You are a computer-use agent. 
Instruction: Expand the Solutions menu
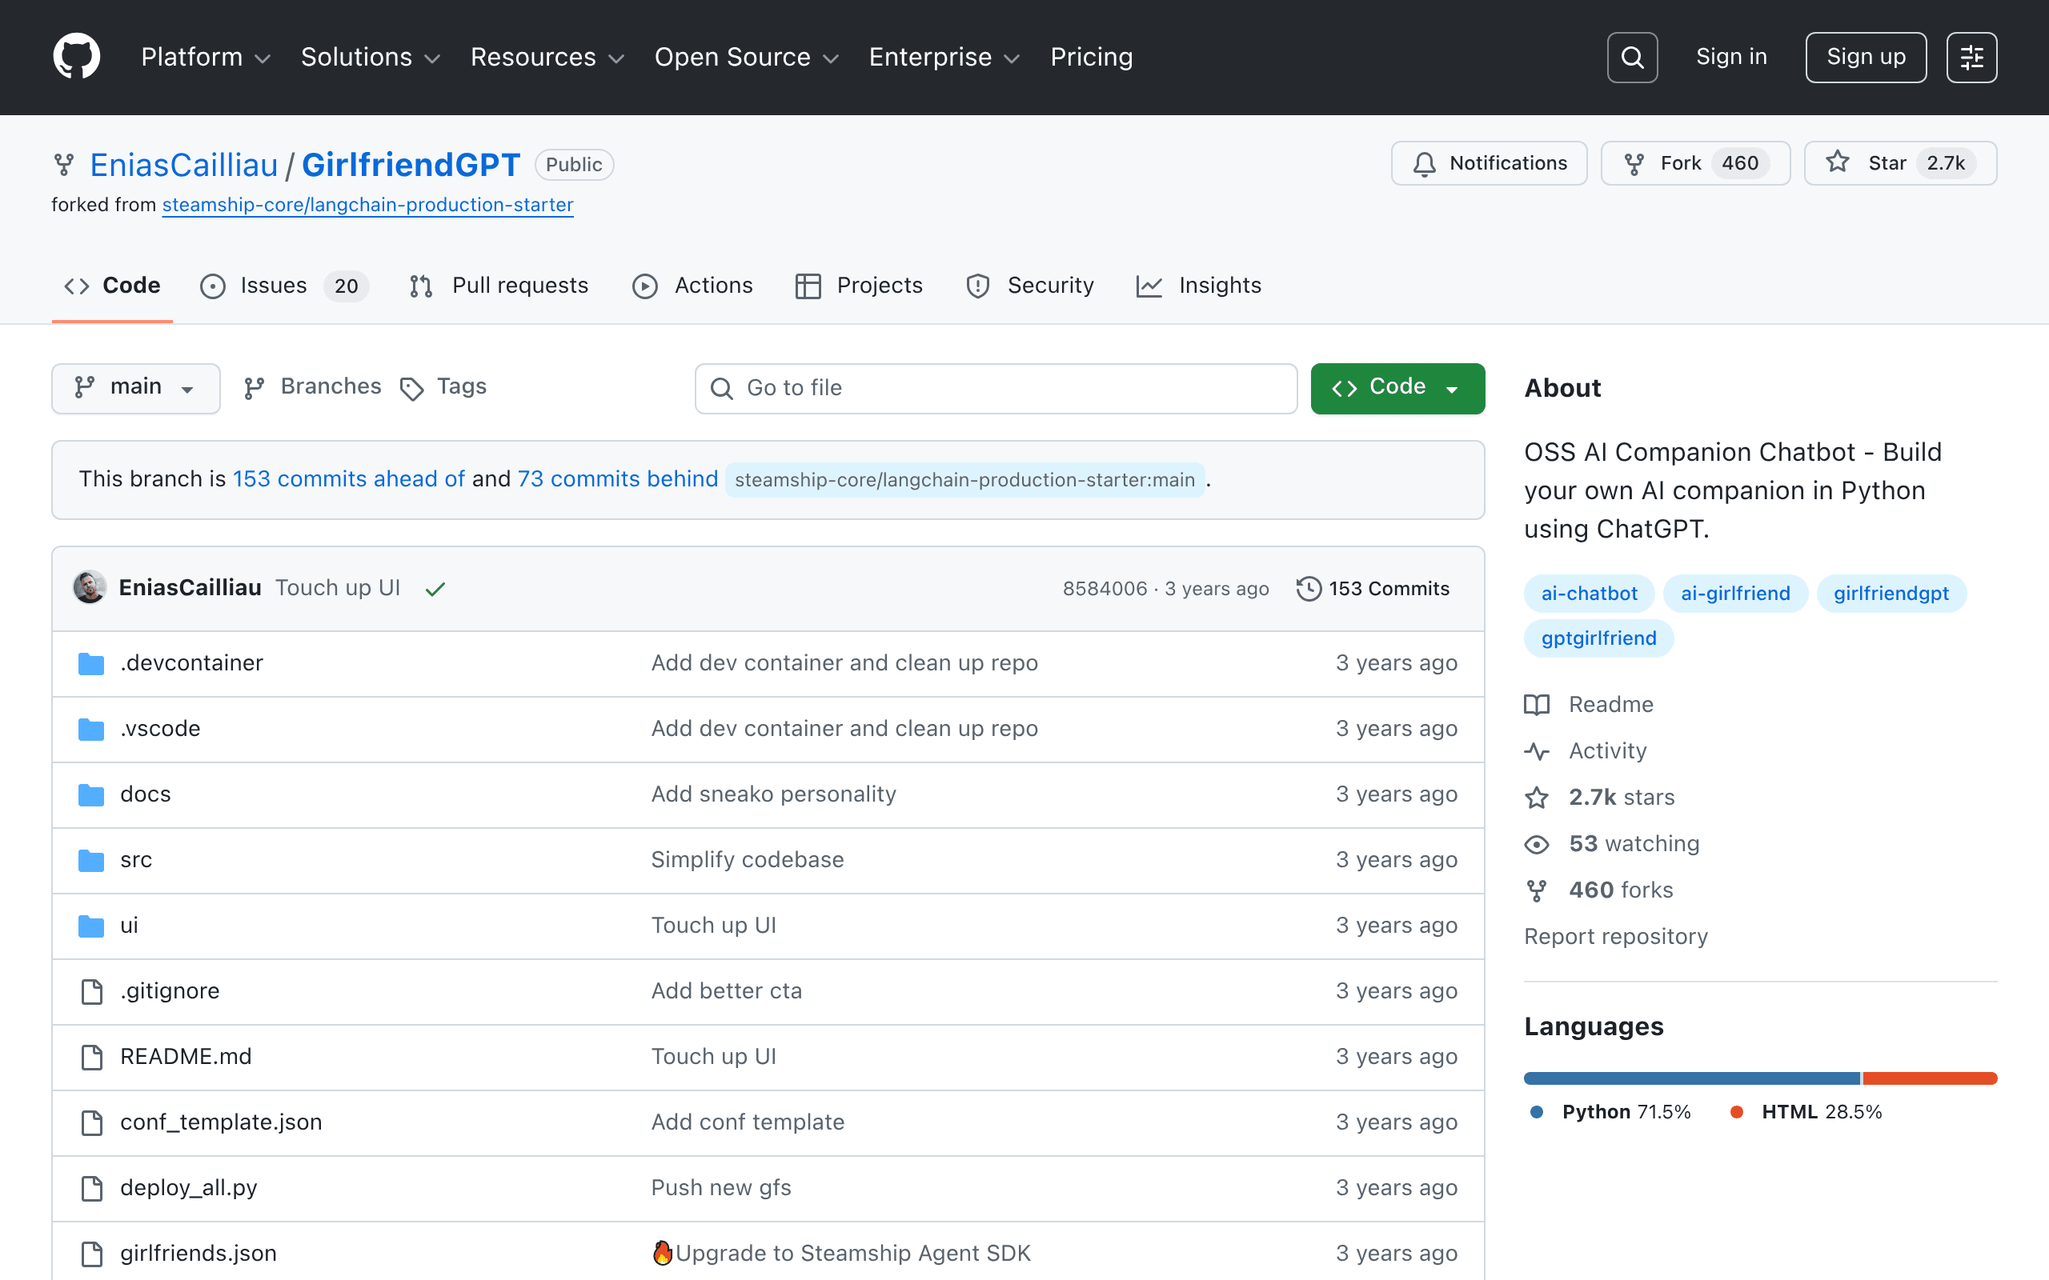click(x=371, y=57)
